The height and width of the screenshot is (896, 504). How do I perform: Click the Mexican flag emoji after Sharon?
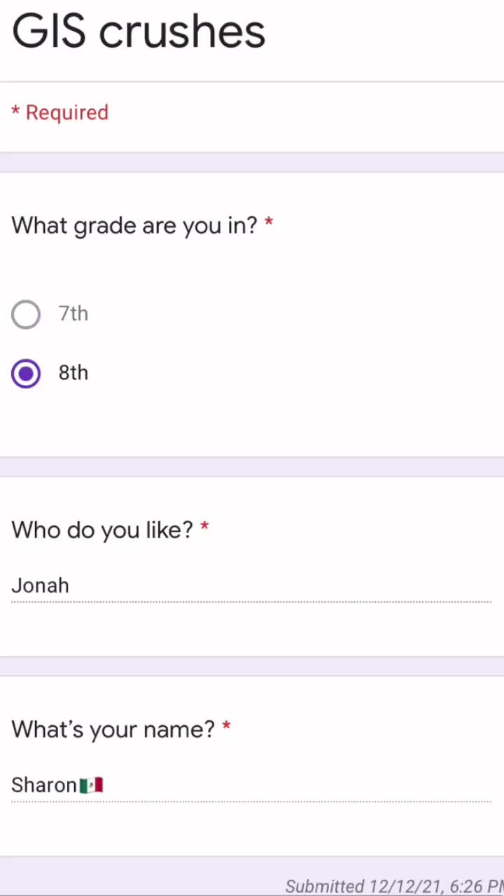coord(92,785)
